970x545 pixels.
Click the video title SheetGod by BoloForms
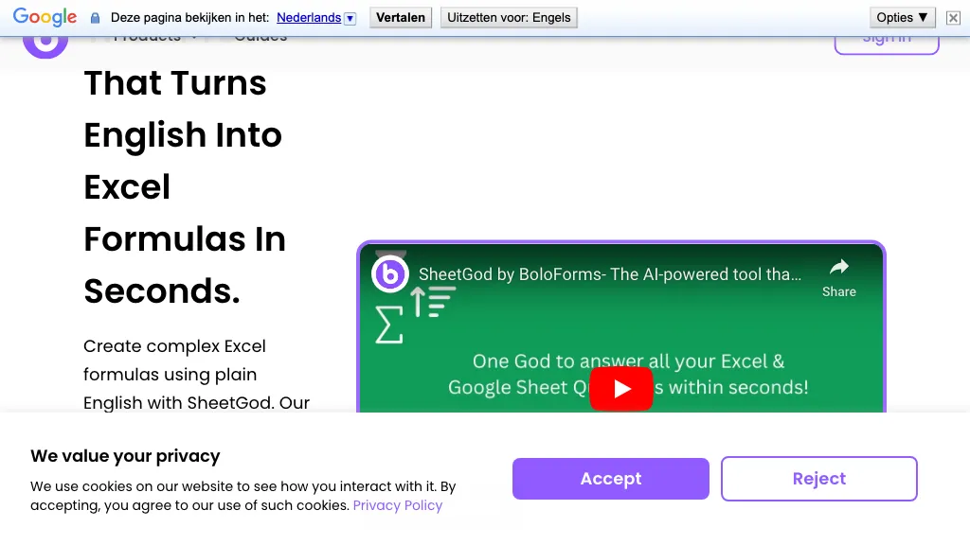click(609, 274)
